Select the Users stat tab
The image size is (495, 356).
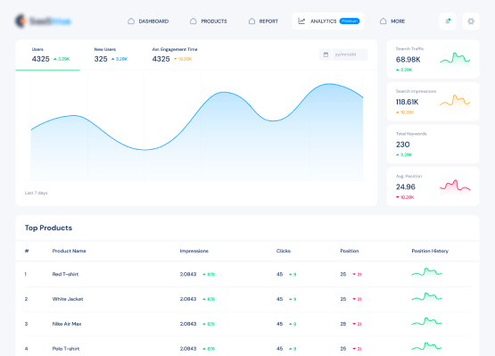pyautogui.click(x=47, y=55)
